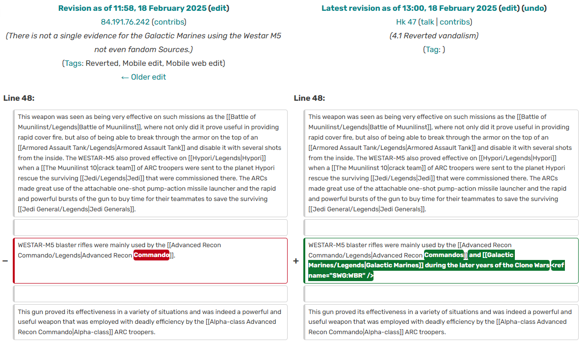Screen dimensions: 587x343
Task: Click the green highlighted Commandos addition
Action: pos(444,255)
